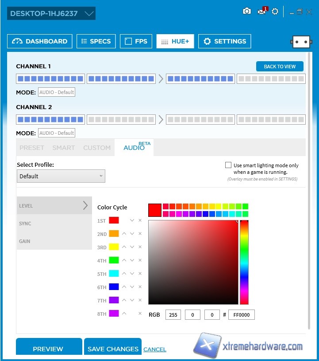
Task: Remove the 1st color with X icon
Action: click(140, 220)
